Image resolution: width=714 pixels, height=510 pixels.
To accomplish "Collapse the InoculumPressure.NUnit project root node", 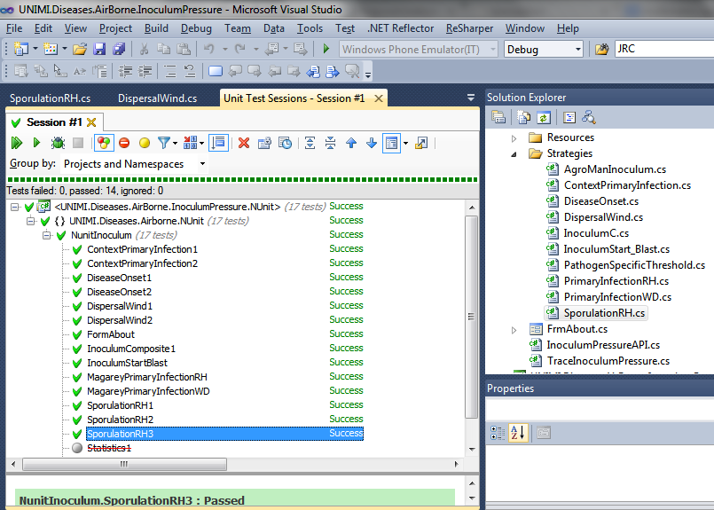I will pos(14,208).
